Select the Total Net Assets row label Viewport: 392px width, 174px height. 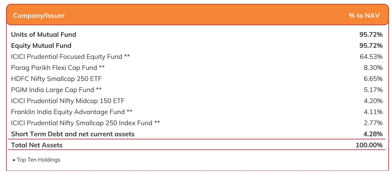(x=37, y=145)
